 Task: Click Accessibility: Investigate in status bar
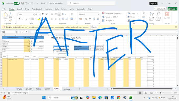tap(18, 93)
